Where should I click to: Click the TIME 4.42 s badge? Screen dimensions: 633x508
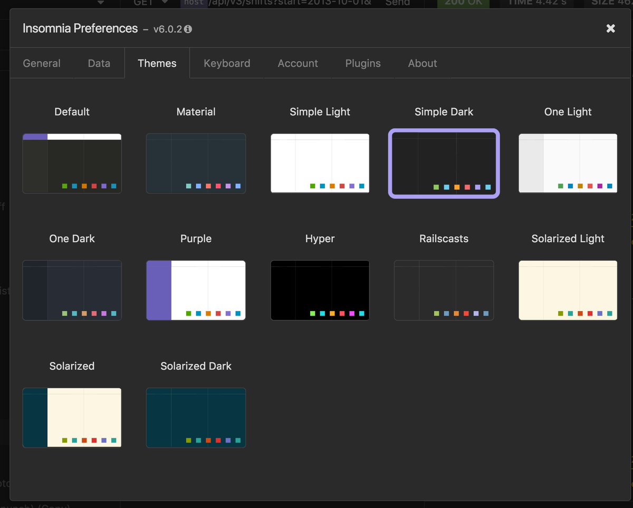(536, 3)
